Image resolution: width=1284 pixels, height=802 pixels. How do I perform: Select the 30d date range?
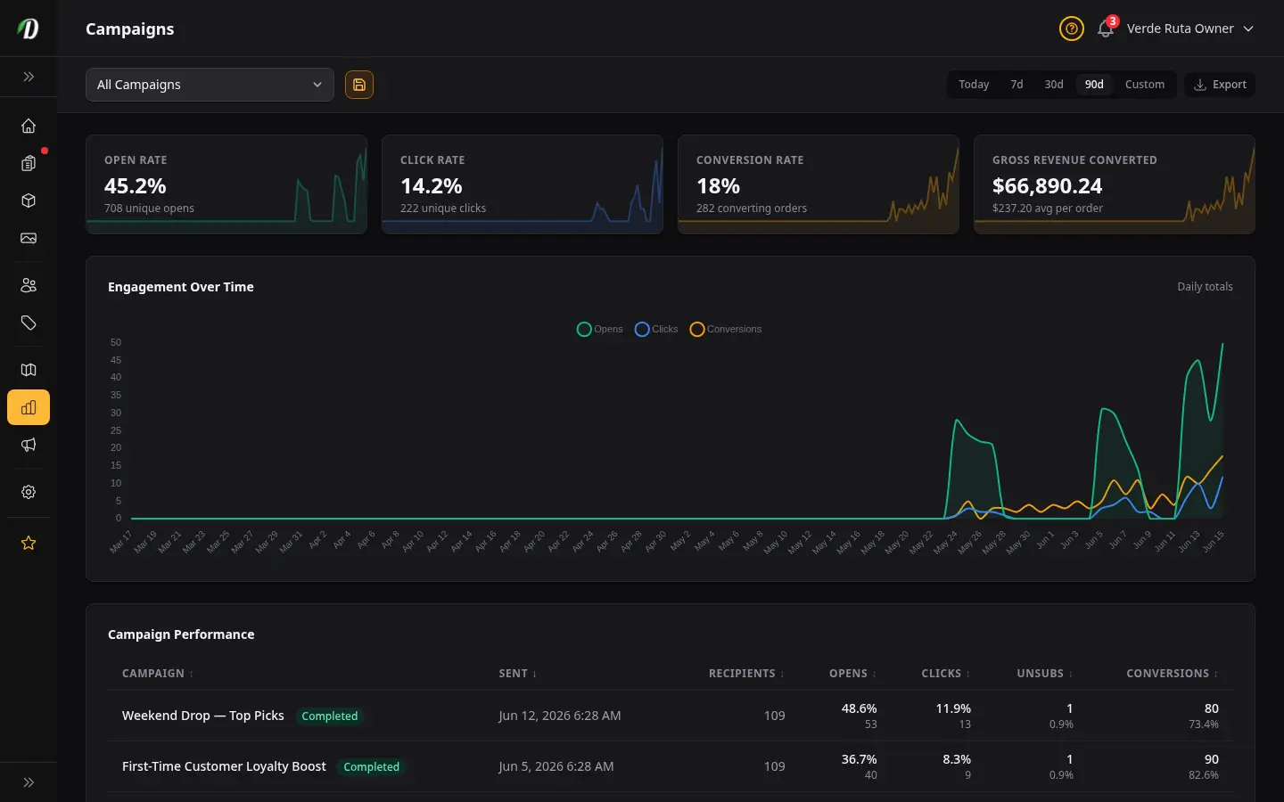coord(1054,85)
